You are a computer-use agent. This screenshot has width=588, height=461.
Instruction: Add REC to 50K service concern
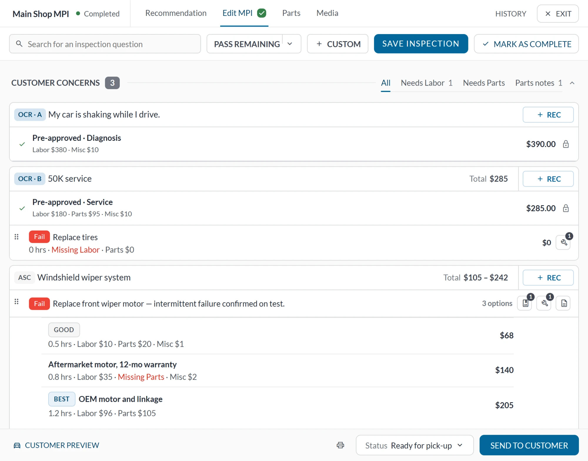point(548,179)
